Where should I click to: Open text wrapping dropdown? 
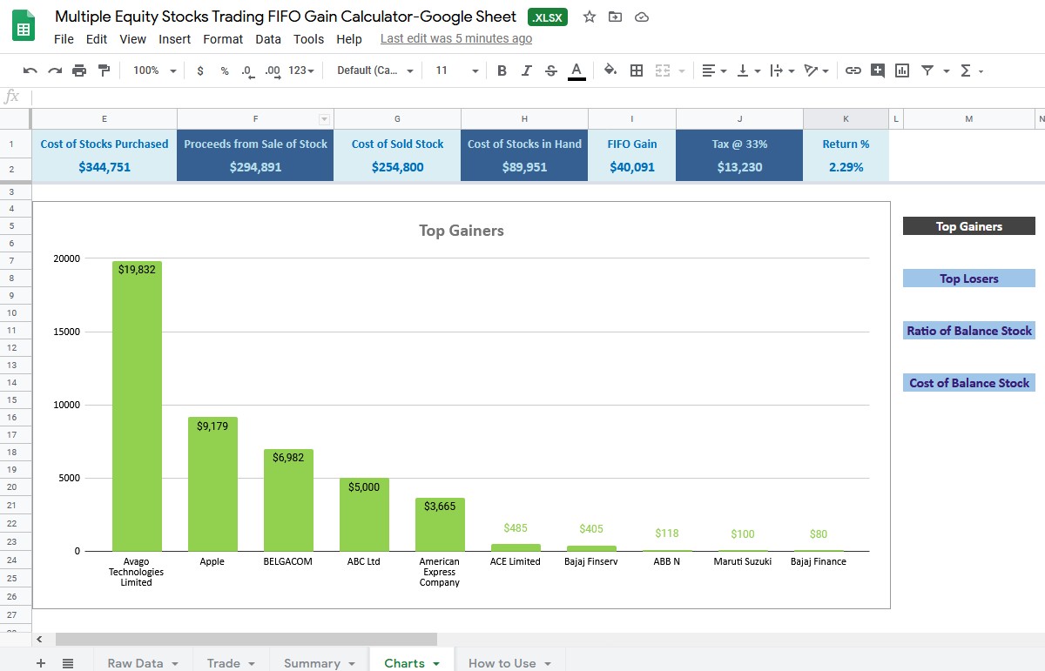coord(782,70)
